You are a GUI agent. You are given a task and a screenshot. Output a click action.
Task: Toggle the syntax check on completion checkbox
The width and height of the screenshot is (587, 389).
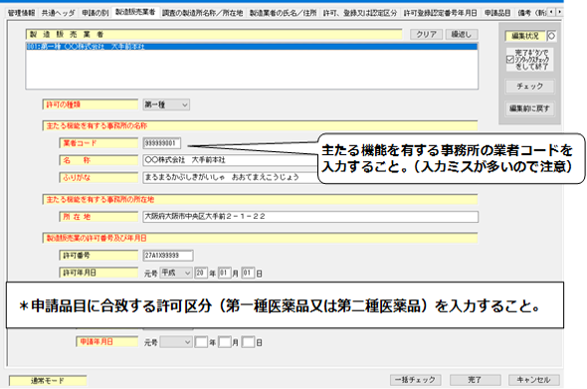[509, 59]
